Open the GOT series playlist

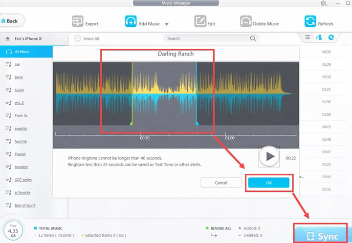click(23, 180)
